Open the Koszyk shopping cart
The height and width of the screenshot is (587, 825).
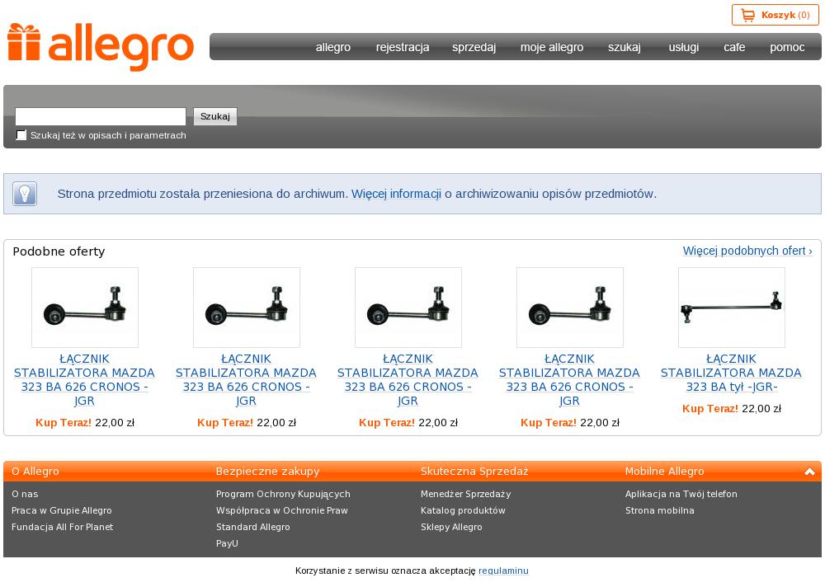775,15
